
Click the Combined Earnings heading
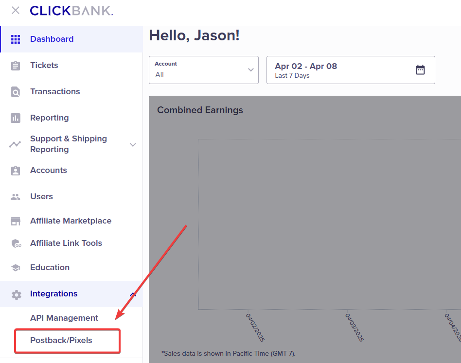(200, 110)
